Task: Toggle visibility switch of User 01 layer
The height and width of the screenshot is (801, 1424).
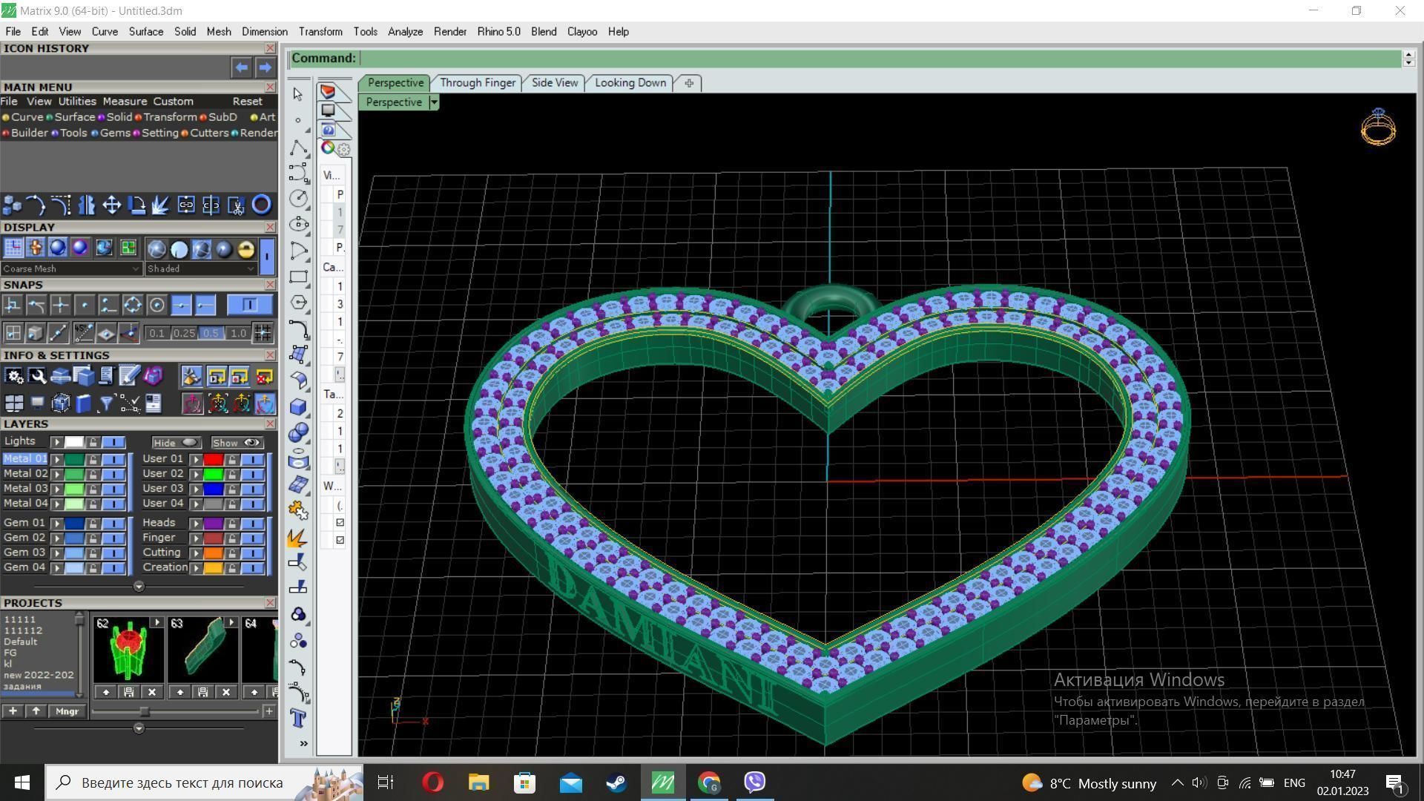Action: [253, 460]
